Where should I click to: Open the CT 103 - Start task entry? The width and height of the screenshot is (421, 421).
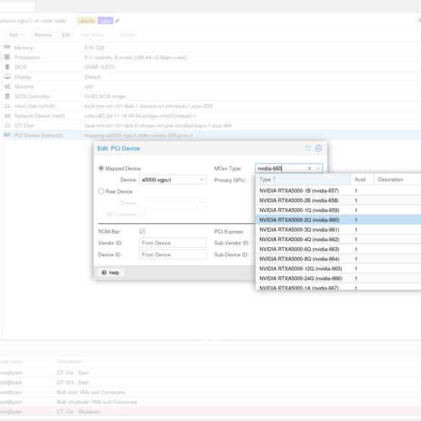click(210, 382)
